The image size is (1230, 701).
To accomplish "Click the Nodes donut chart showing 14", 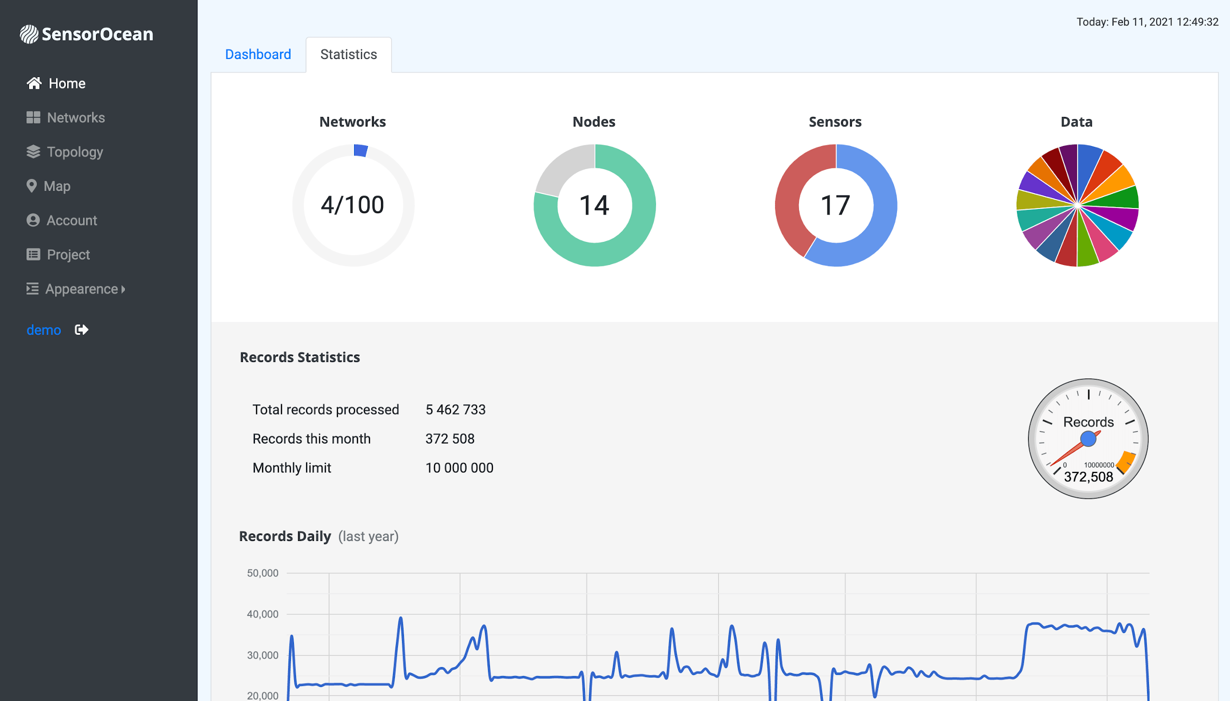I will 594,205.
